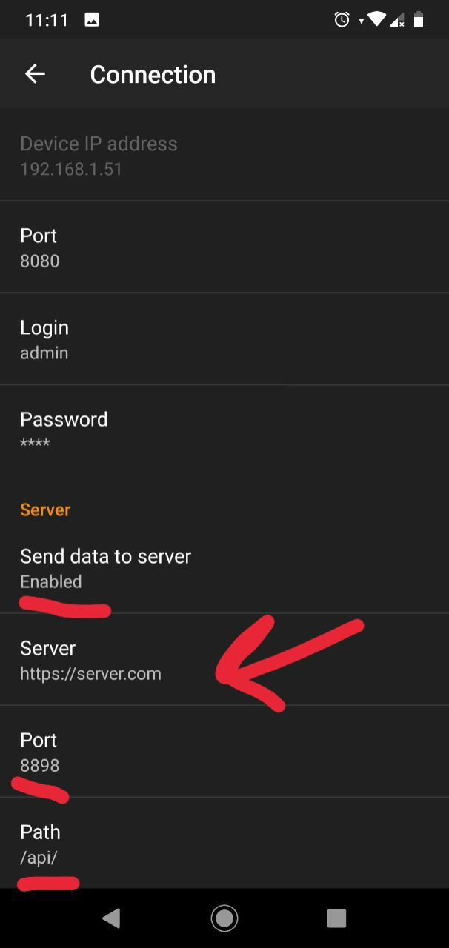Viewport: 449px width, 948px height.
Task: Tap the back arrow in the Connection header
Action: [x=35, y=73]
